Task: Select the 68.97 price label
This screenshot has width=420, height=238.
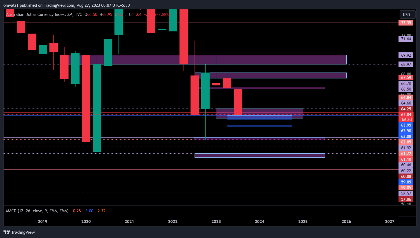Action: pos(406,64)
